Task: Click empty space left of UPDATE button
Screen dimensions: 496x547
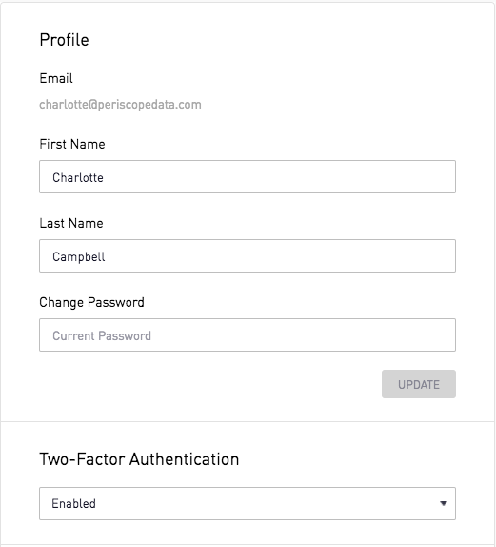Action: (209, 384)
